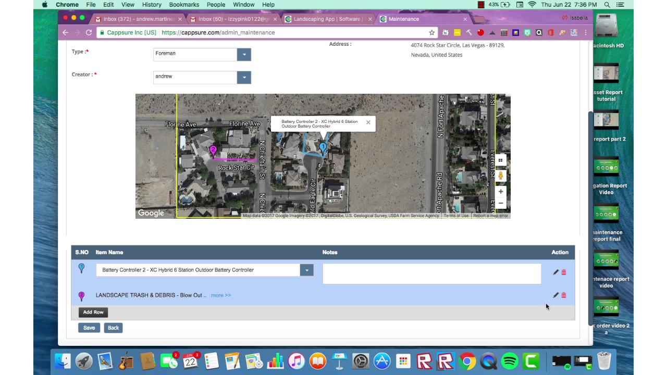The height and width of the screenshot is (375, 667).
Task: Open Spotlight search in the menu bar
Action: (607, 5)
